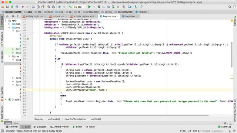The height and width of the screenshot is (133, 237).
Task: Click the Search Everywhere magnifier icon
Action: (230, 7)
